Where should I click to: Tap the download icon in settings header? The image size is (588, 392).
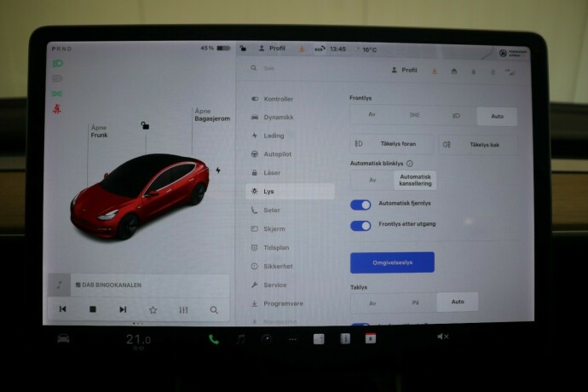(x=435, y=71)
